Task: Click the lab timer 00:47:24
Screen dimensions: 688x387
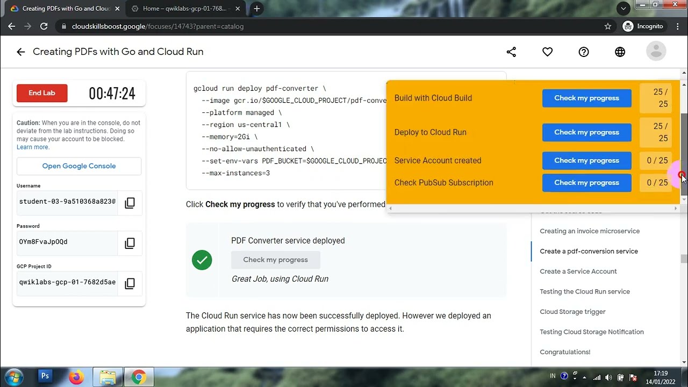Action: pos(112,94)
